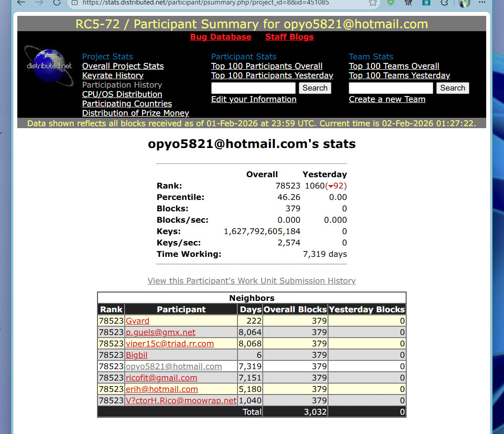Click the favorites star in address bar
The width and height of the screenshot is (504, 434).
point(373,2)
